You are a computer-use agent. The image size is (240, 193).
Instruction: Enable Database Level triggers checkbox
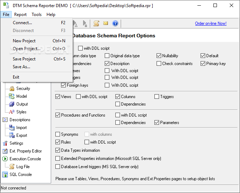[58, 167]
